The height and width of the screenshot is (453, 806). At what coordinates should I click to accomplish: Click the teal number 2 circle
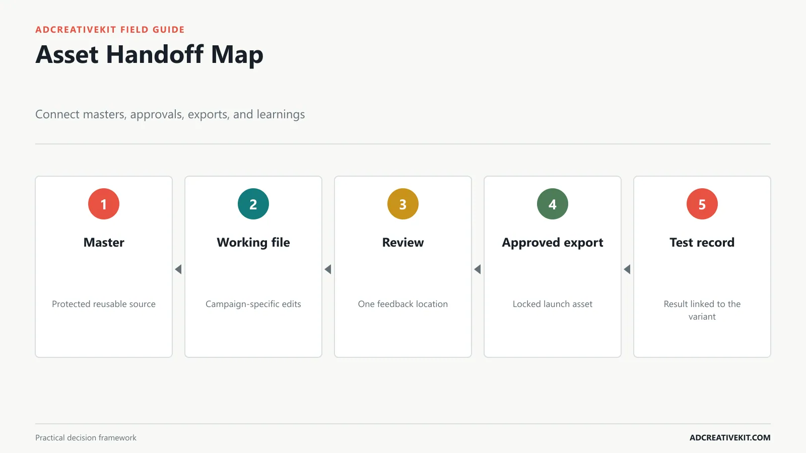click(x=253, y=204)
